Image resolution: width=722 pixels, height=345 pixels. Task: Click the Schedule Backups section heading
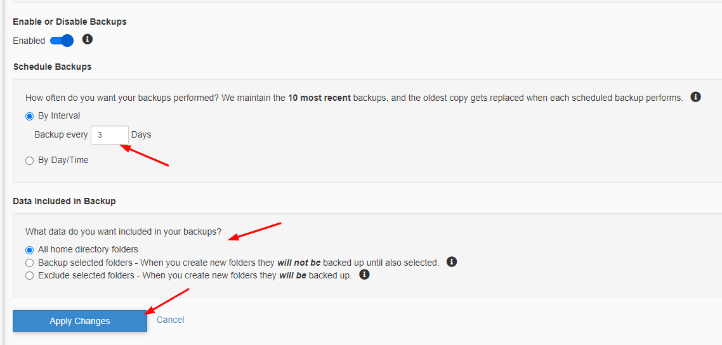pyautogui.click(x=52, y=67)
